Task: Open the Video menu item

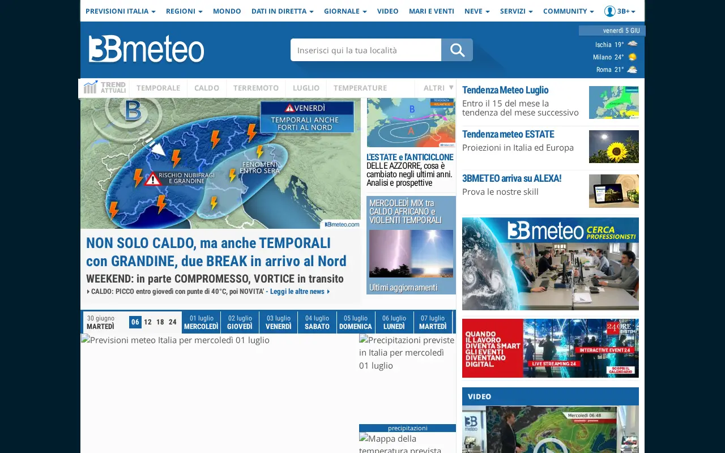Action: click(388, 11)
